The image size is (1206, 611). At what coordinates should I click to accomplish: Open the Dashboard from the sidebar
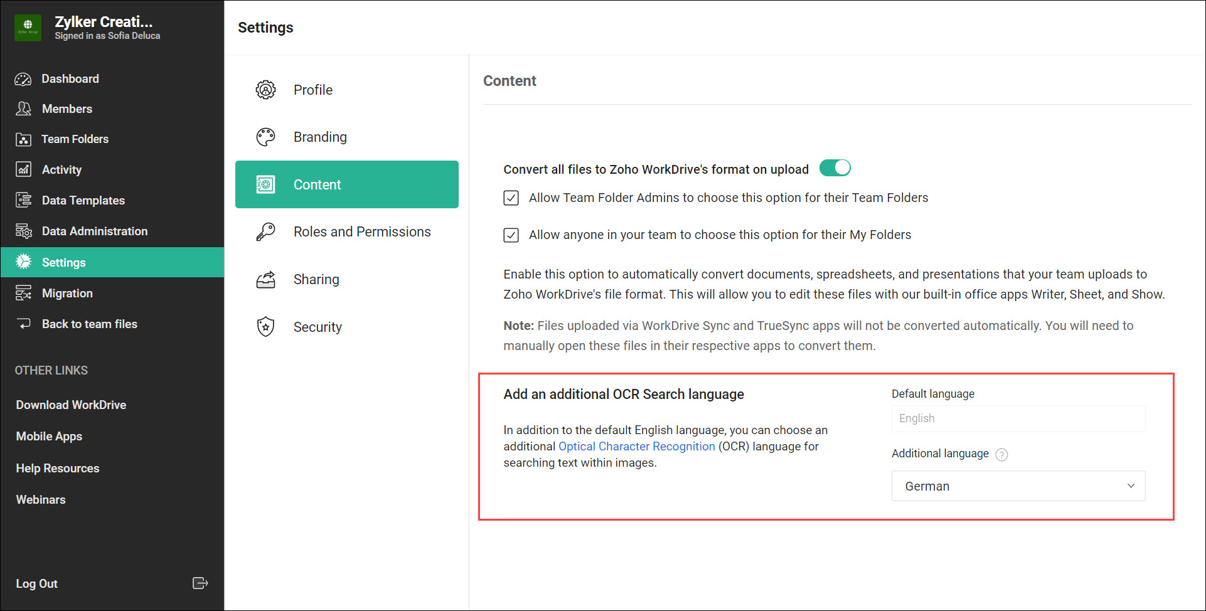click(x=23, y=78)
